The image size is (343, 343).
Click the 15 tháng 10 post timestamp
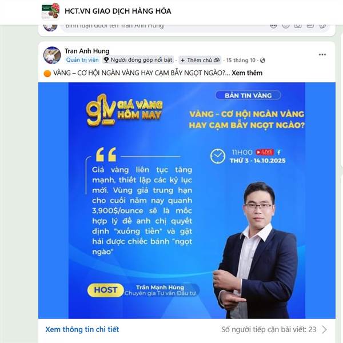coord(241,60)
